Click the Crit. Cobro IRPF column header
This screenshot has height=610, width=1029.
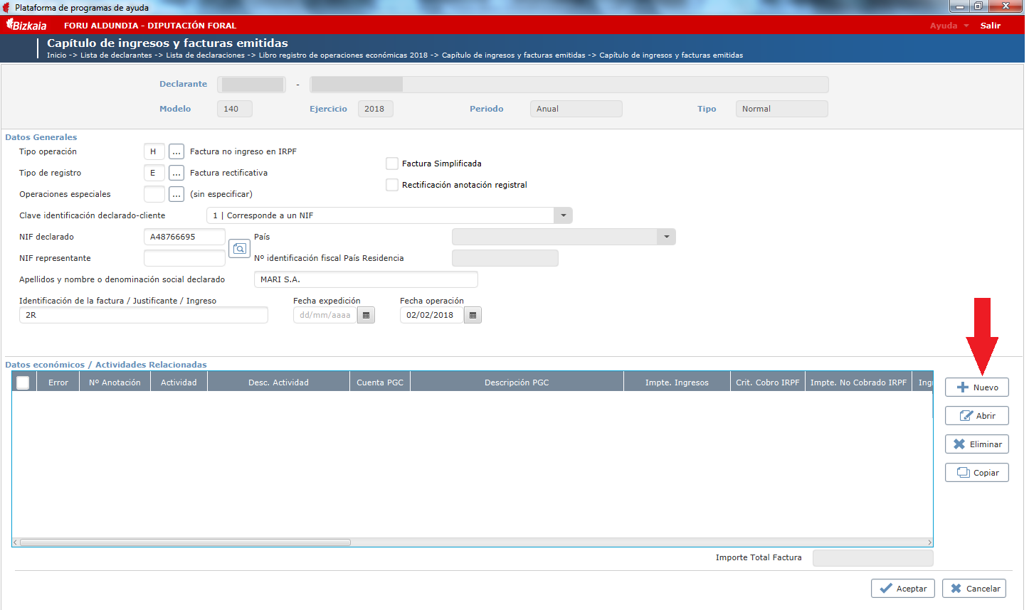click(768, 382)
